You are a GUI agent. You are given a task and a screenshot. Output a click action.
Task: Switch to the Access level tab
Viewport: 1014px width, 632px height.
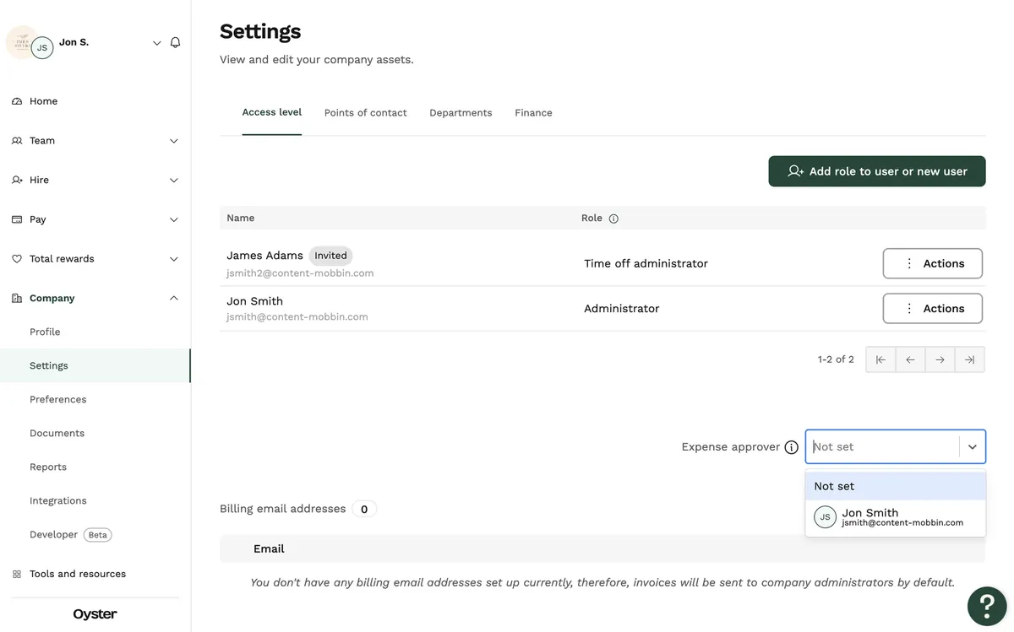point(272,112)
